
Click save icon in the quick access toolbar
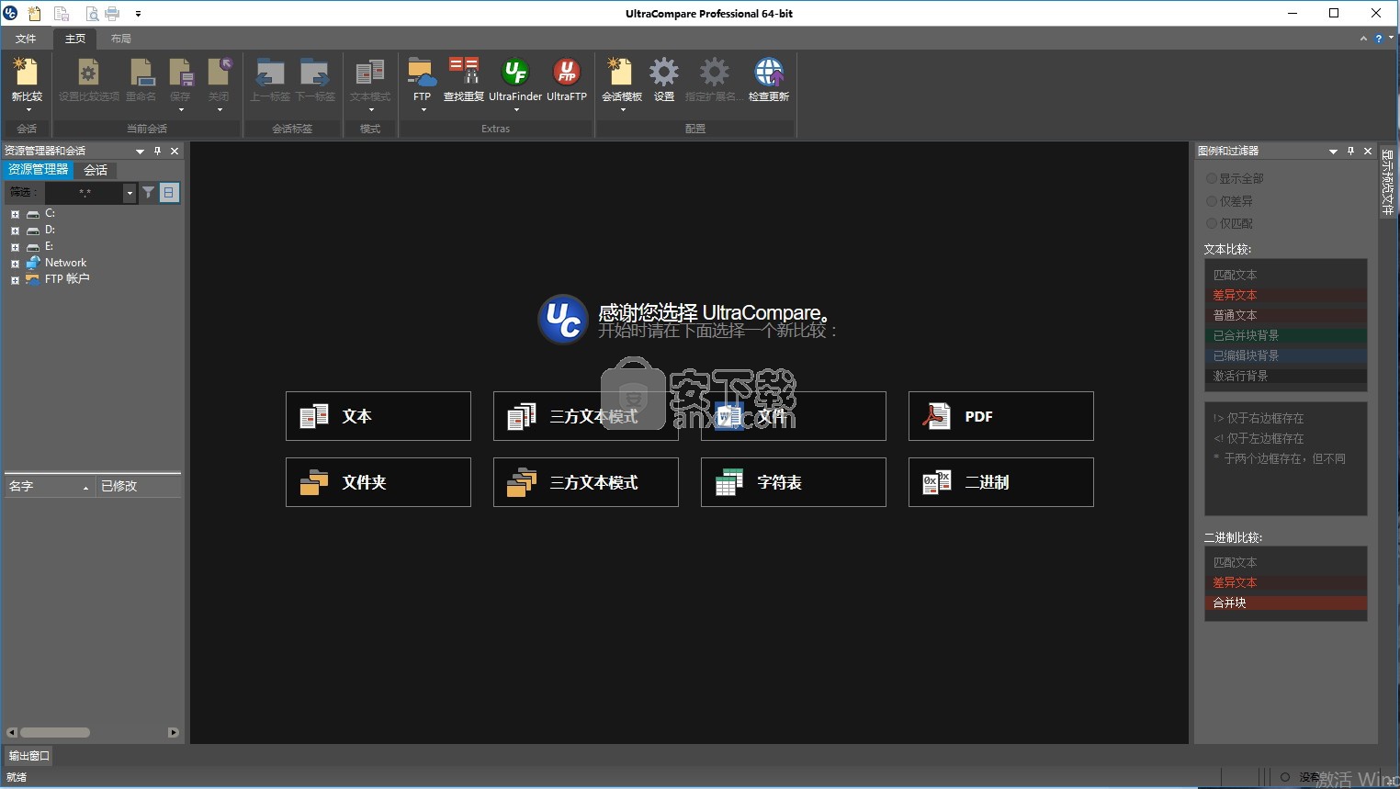62,13
